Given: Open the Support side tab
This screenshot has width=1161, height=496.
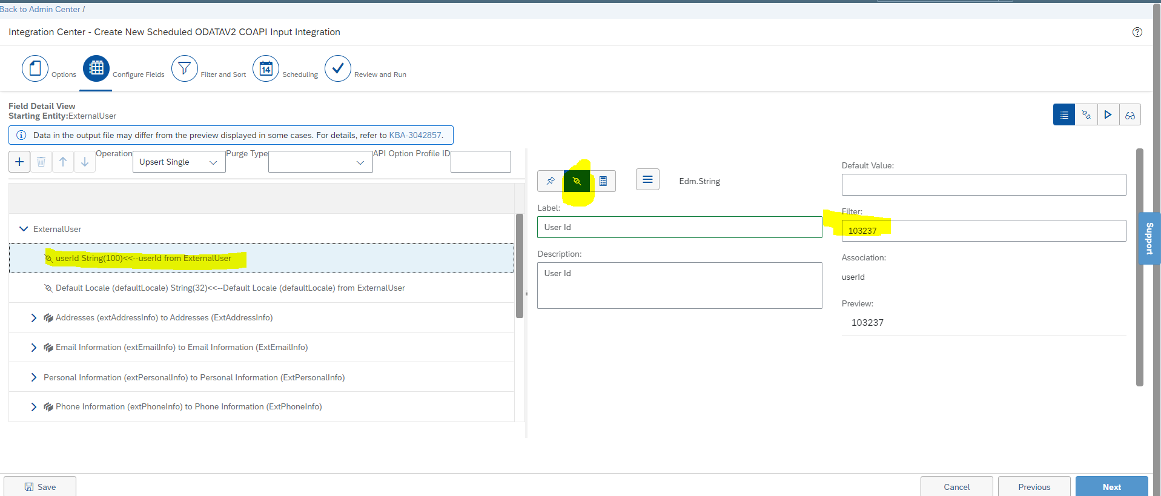Looking at the screenshot, I should tap(1149, 239).
